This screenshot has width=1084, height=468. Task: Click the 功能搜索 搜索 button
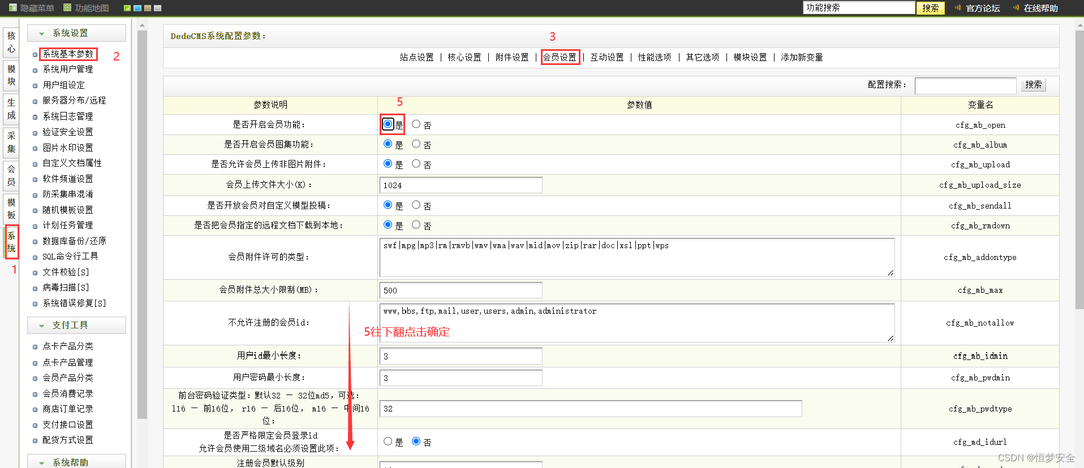click(x=931, y=8)
